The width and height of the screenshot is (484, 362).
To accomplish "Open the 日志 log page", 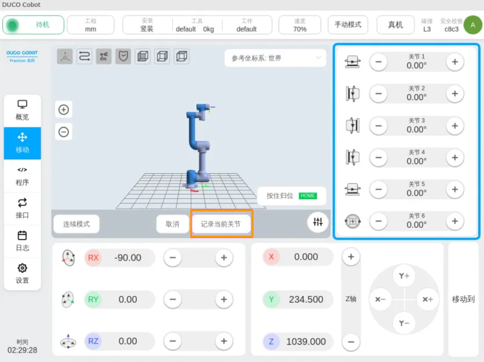I will (22, 242).
